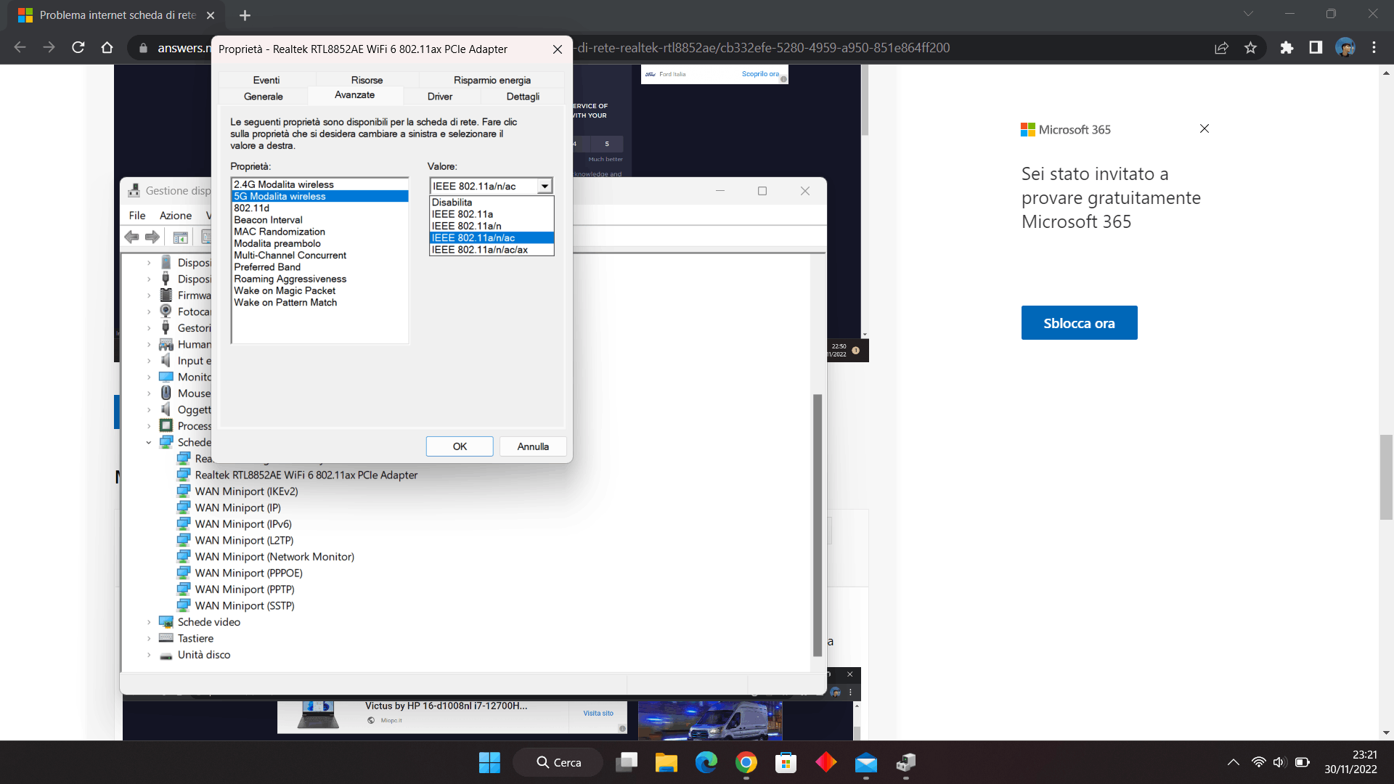Click the show/hide console tree toolbar icon

point(180,237)
